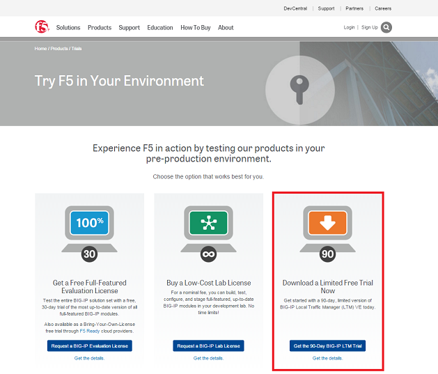Visit the Partners link
The height and width of the screenshot is (374, 438).
(354, 8)
